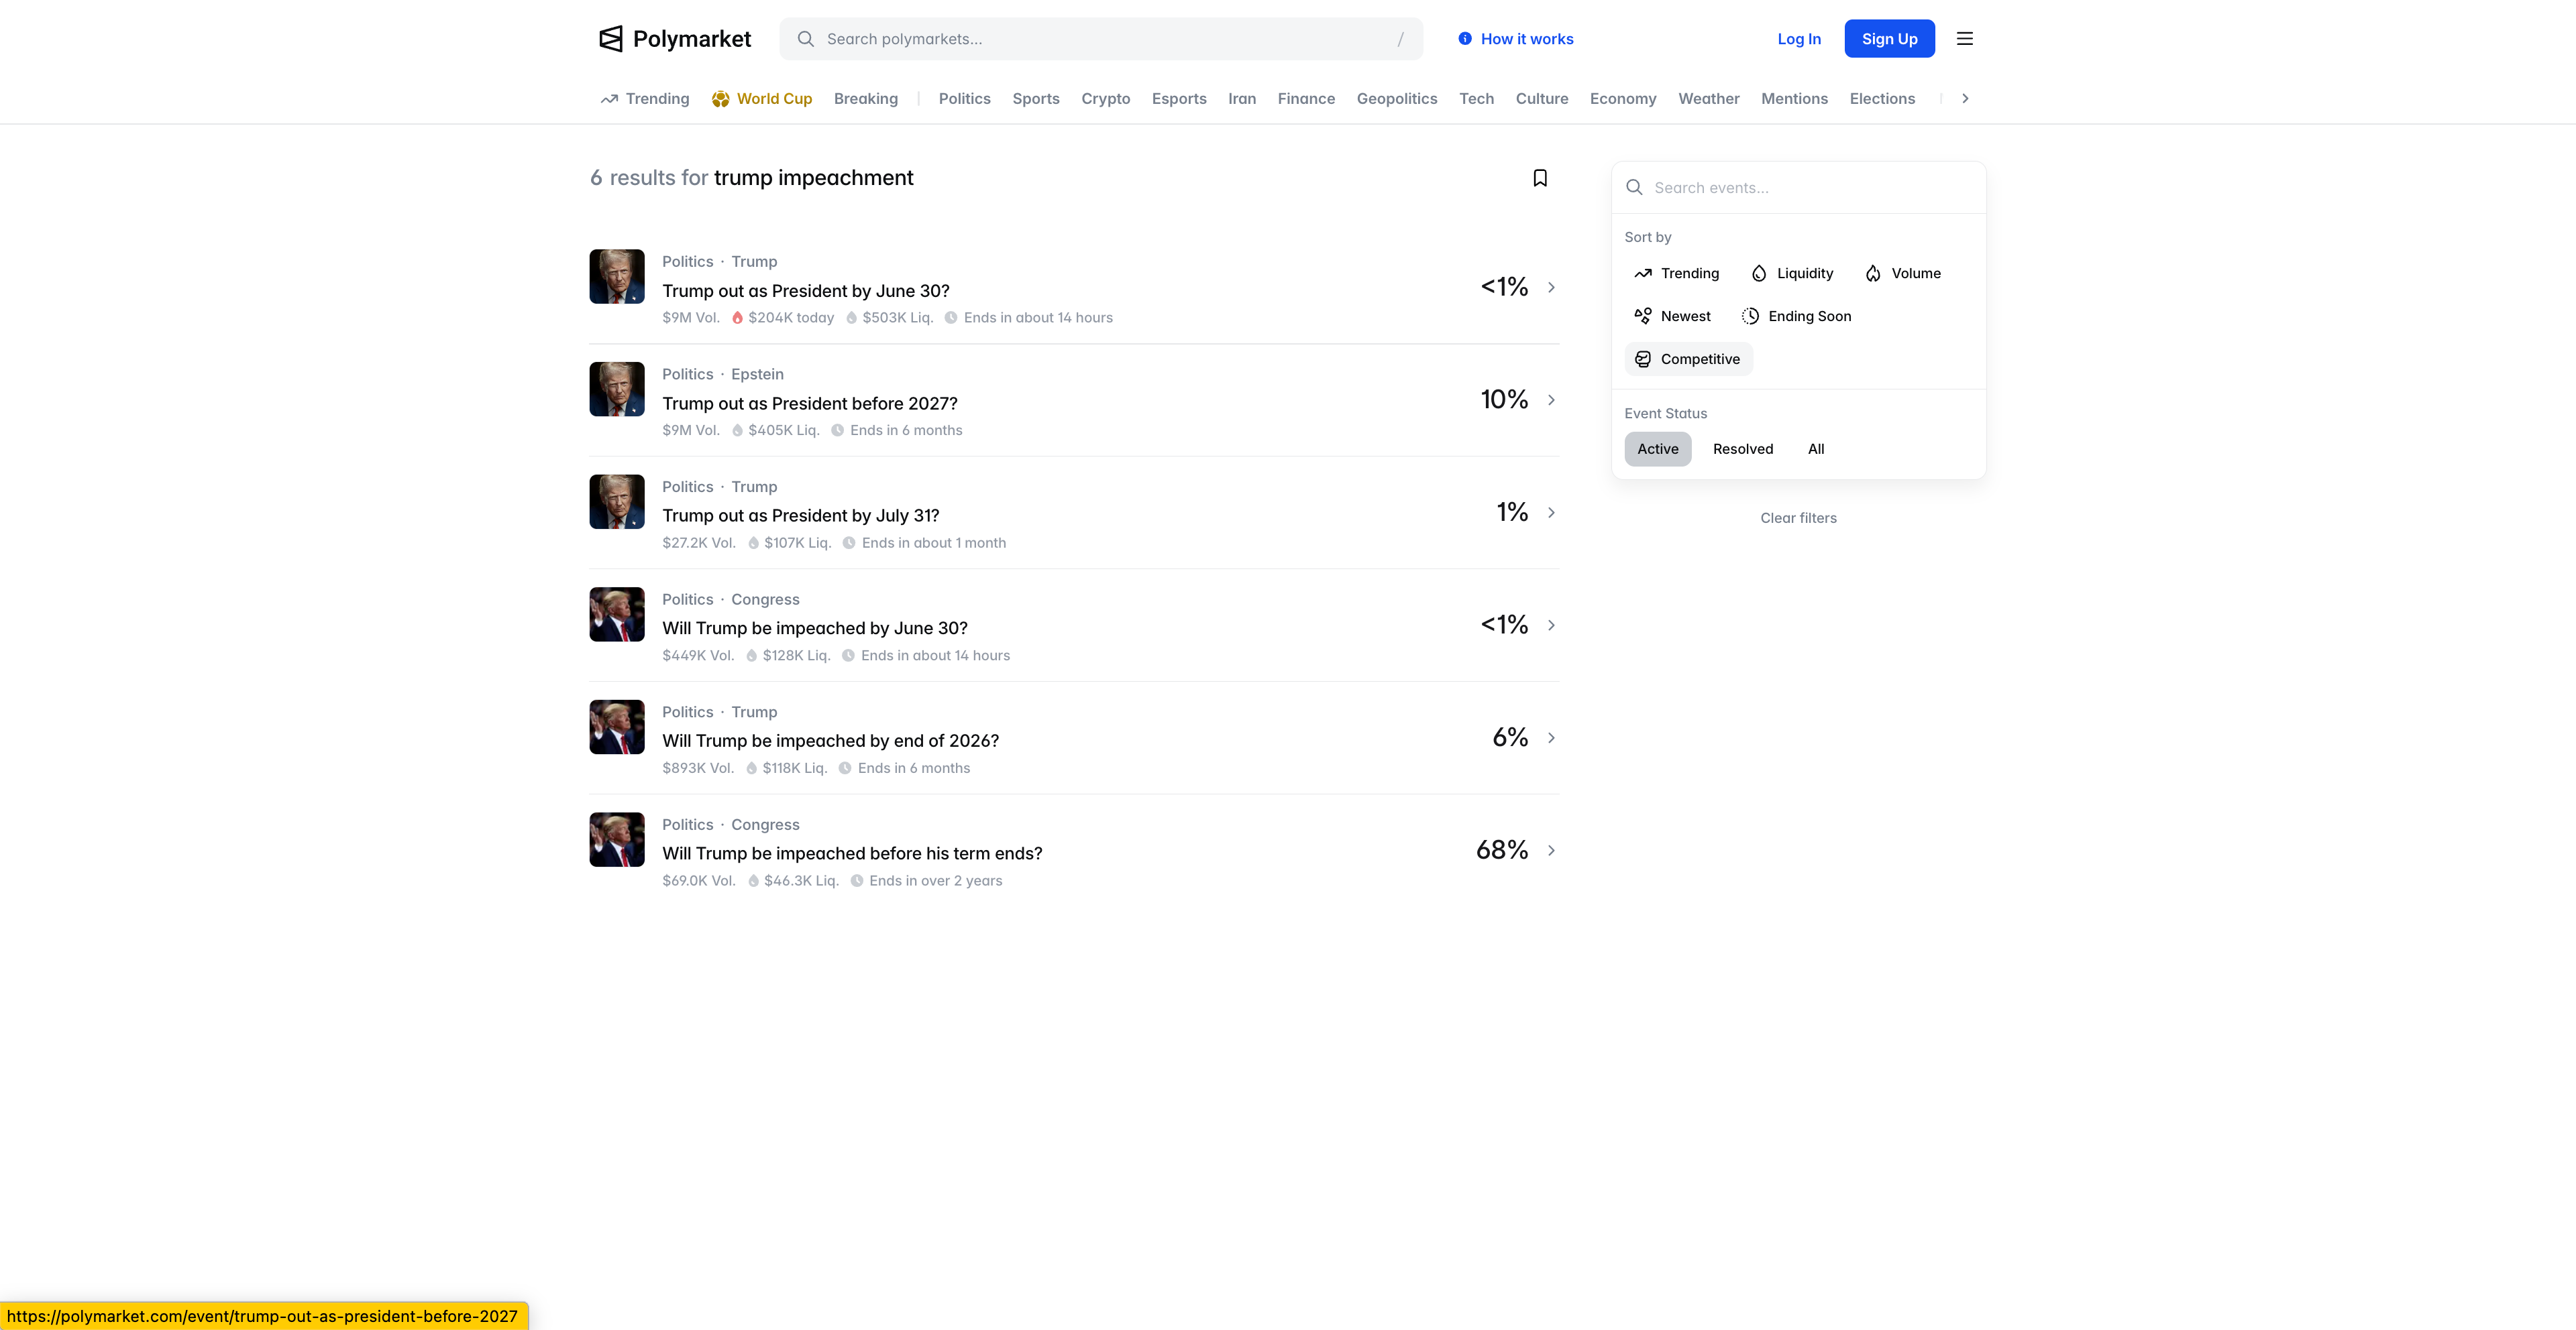The height and width of the screenshot is (1330, 2576).
Task: Click the 6% odds value
Action: click(x=1510, y=739)
